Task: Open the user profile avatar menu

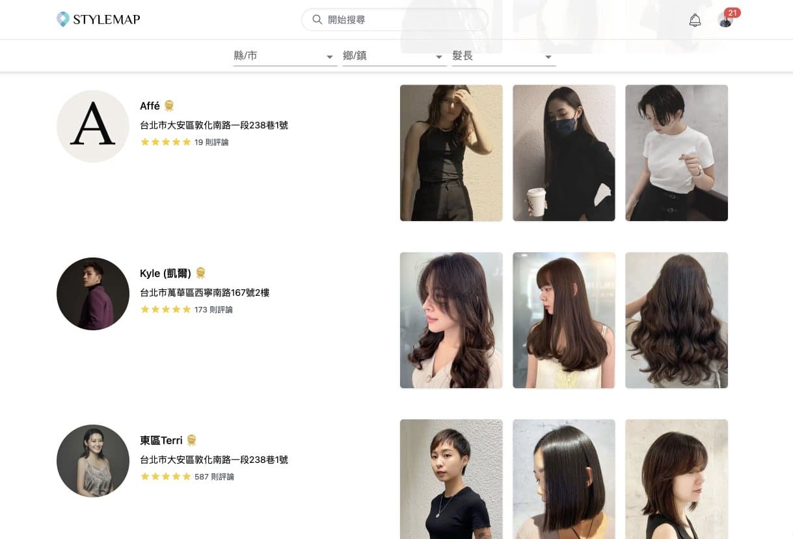Action: click(x=725, y=20)
